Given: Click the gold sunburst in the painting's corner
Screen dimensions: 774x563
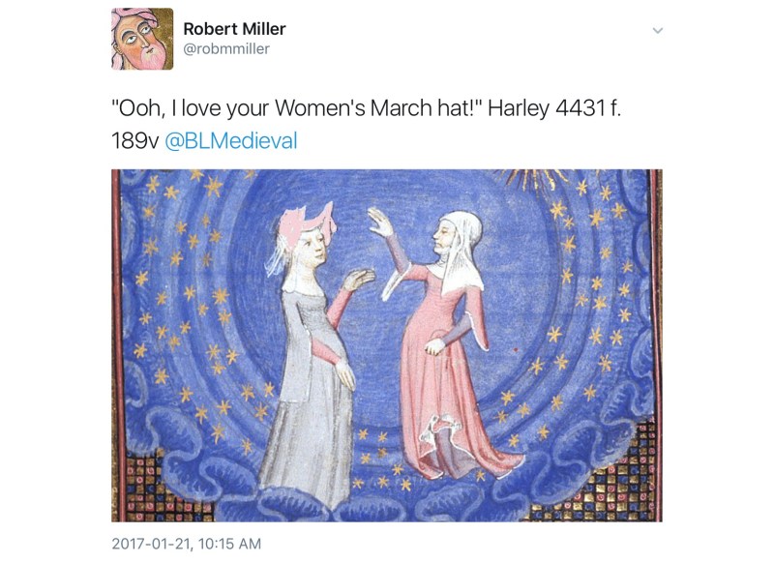Looking at the screenshot, I should 531,178.
